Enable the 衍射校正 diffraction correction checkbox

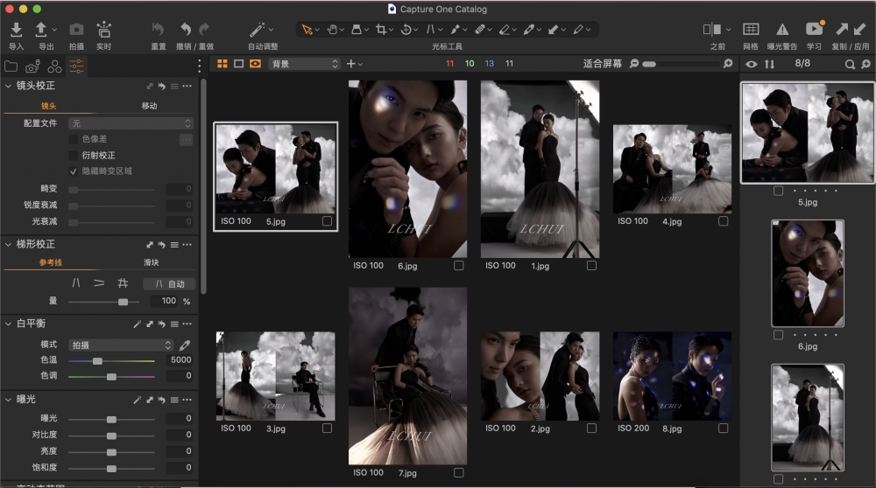(x=74, y=155)
